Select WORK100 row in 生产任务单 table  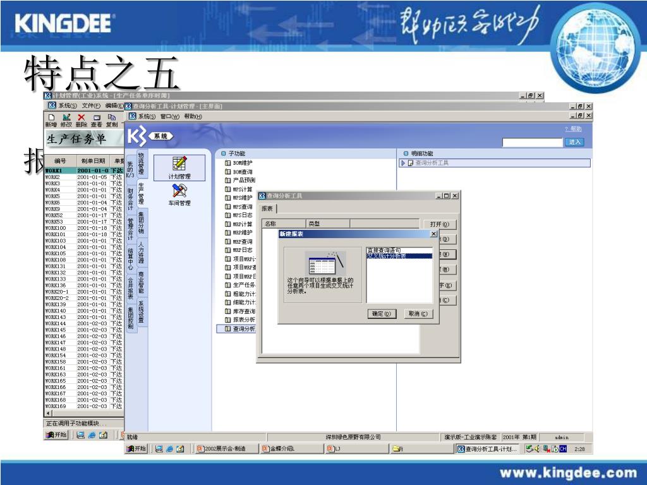[84, 227]
